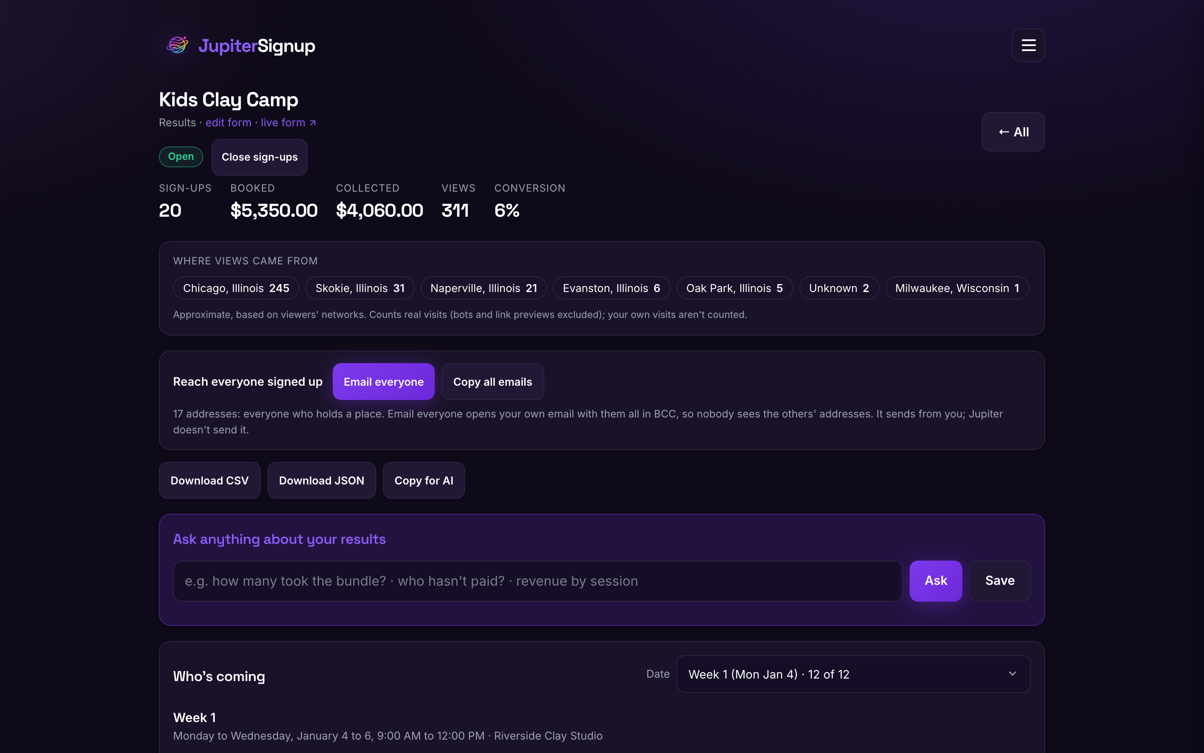Select the Chicago, Illinois 245 chip

click(x=236, y=288)
